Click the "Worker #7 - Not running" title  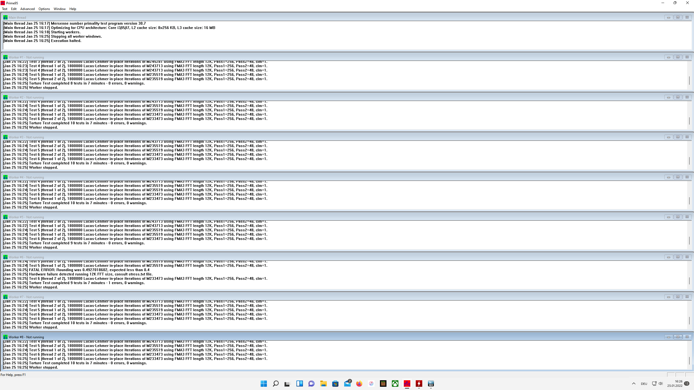[x=26, y=297]
